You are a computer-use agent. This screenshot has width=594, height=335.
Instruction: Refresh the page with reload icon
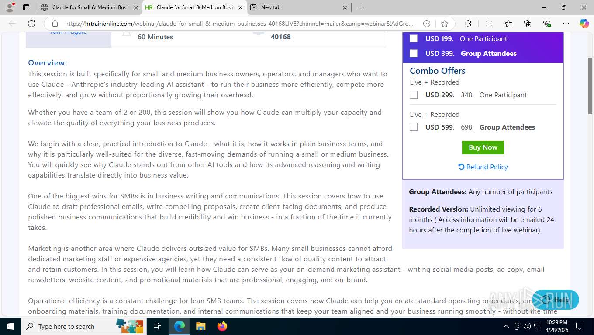(31, 24)
